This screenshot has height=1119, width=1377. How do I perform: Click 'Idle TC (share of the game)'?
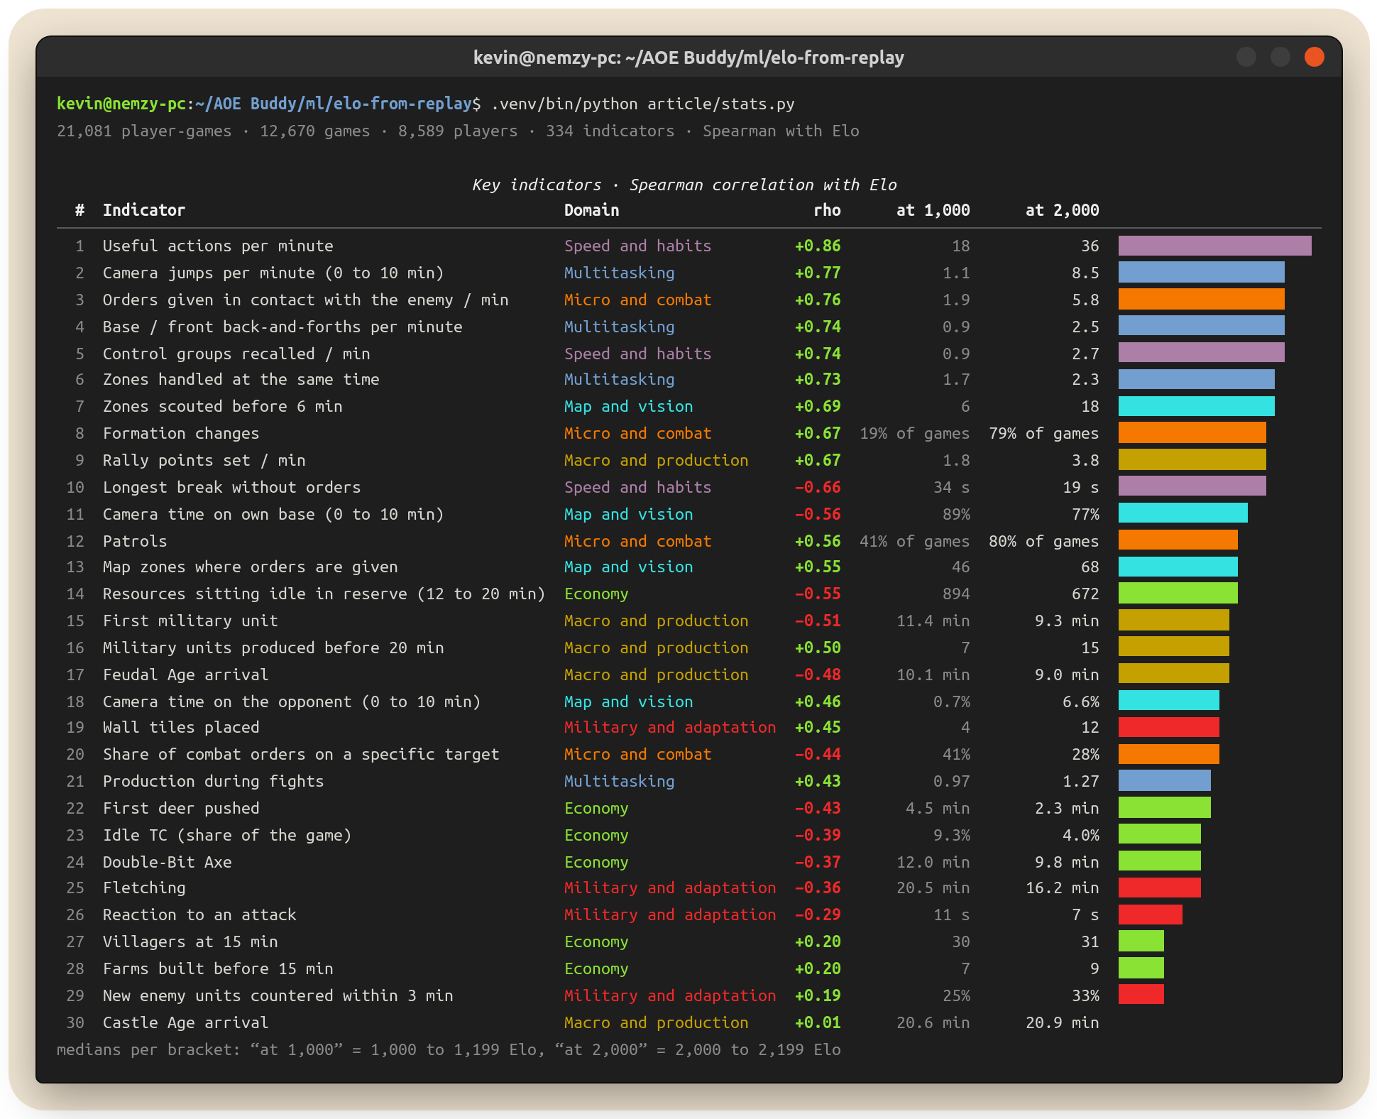click(x=227, y=835)
